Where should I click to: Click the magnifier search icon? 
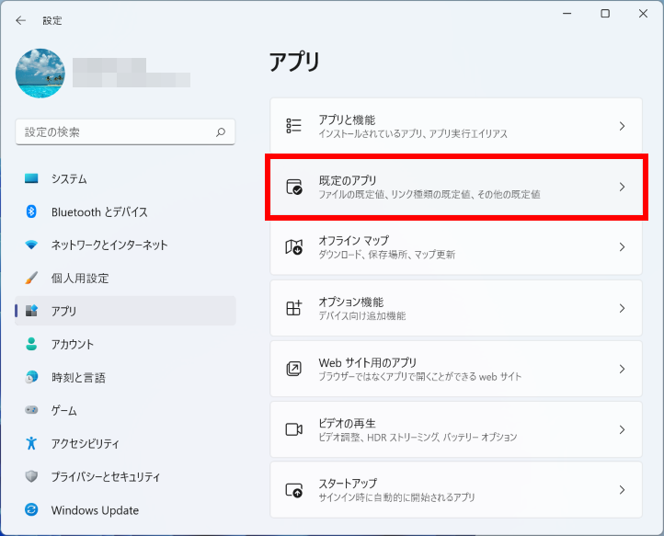[221, 132]
